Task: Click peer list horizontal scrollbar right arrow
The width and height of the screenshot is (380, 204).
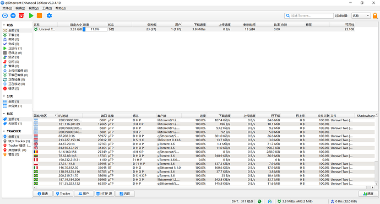Action: [x=373, y=187]
